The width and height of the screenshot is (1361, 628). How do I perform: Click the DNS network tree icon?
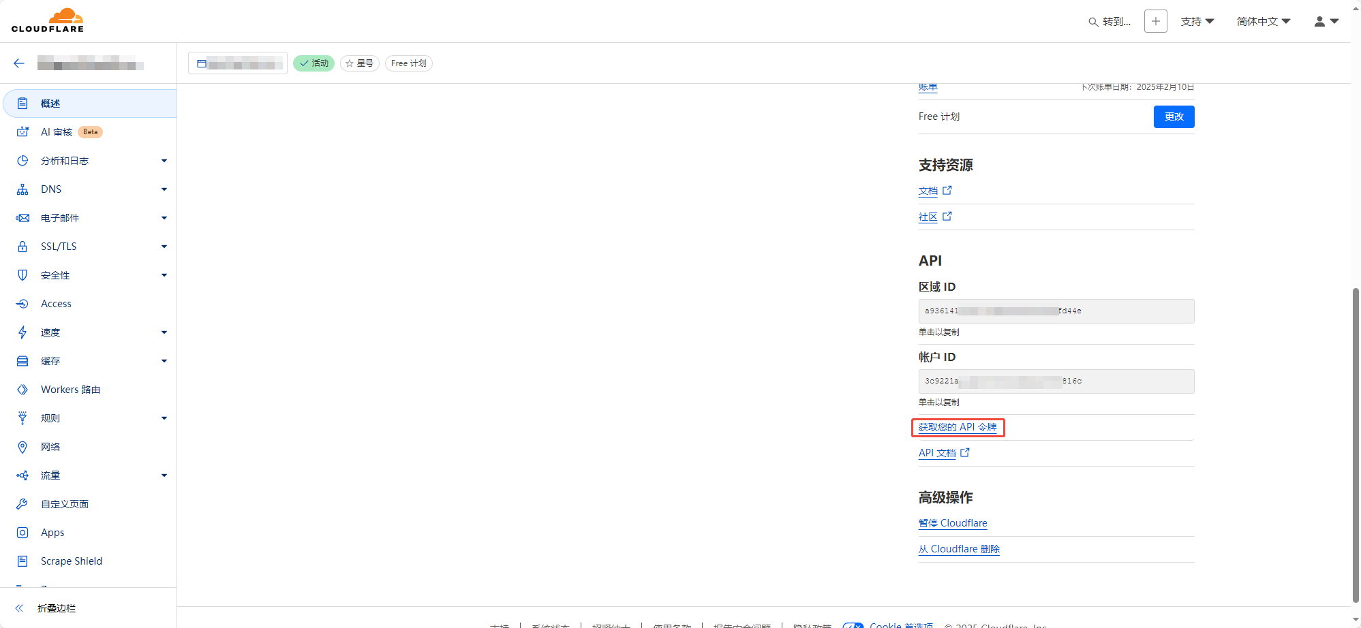(x=22, y=189)
